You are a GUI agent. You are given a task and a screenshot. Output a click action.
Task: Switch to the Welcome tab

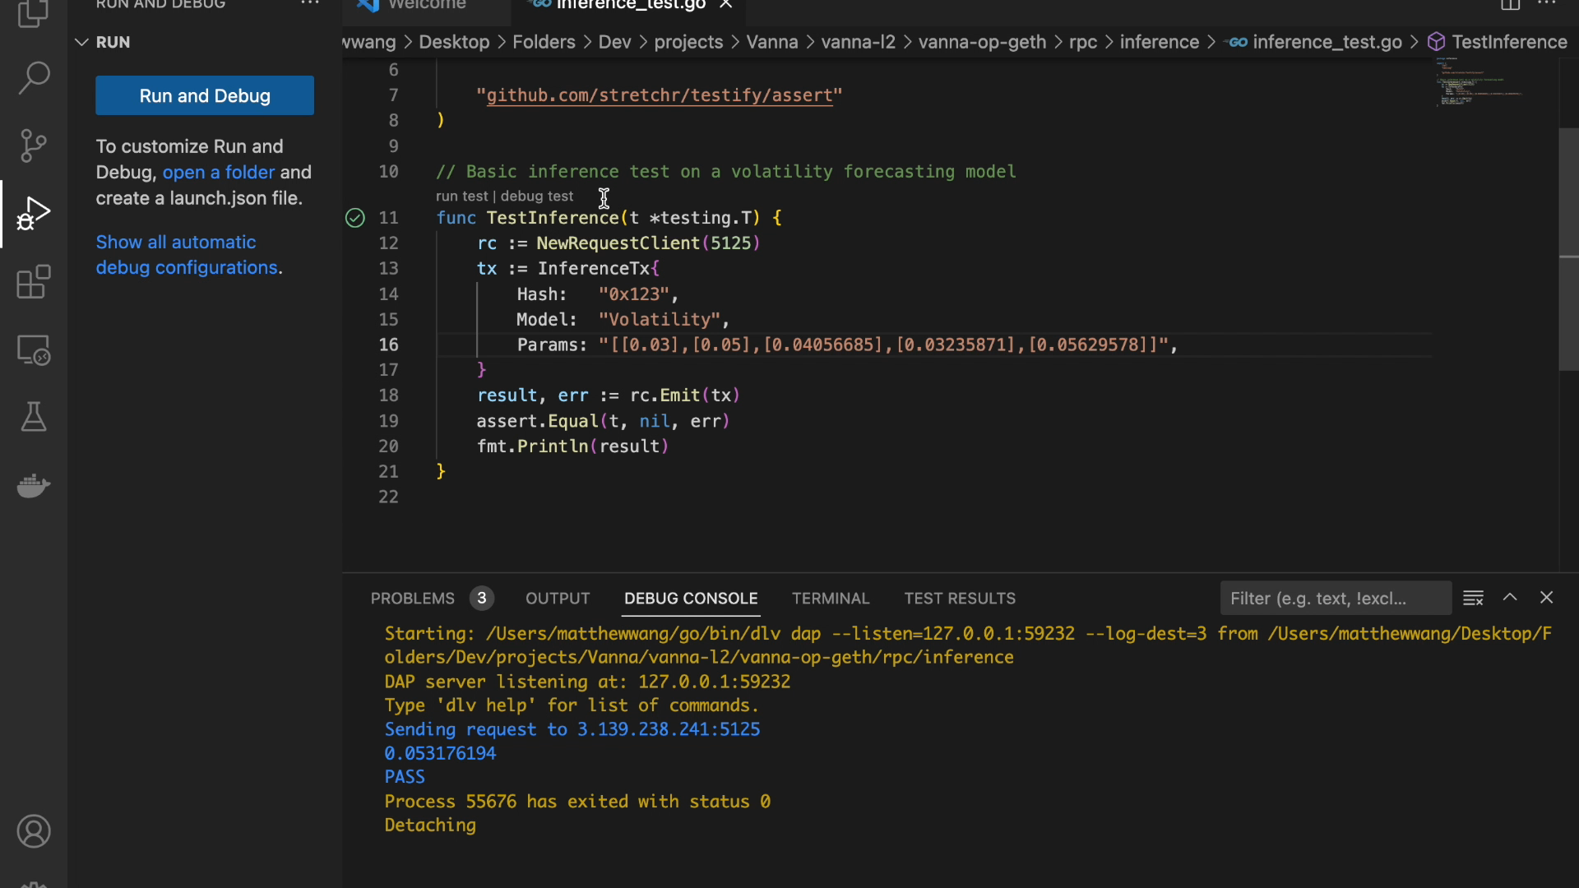(426, 6)
